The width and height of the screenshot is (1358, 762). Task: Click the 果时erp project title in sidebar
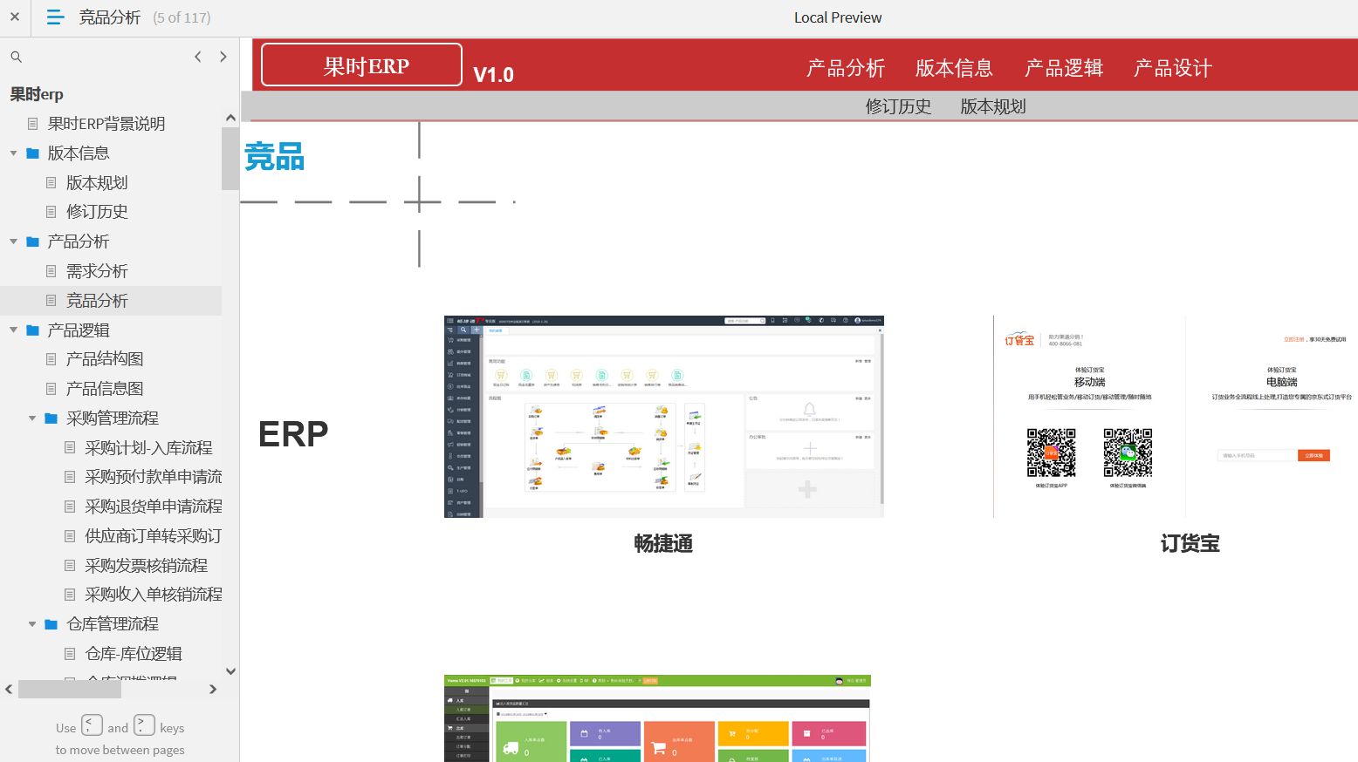click(37, 94)
